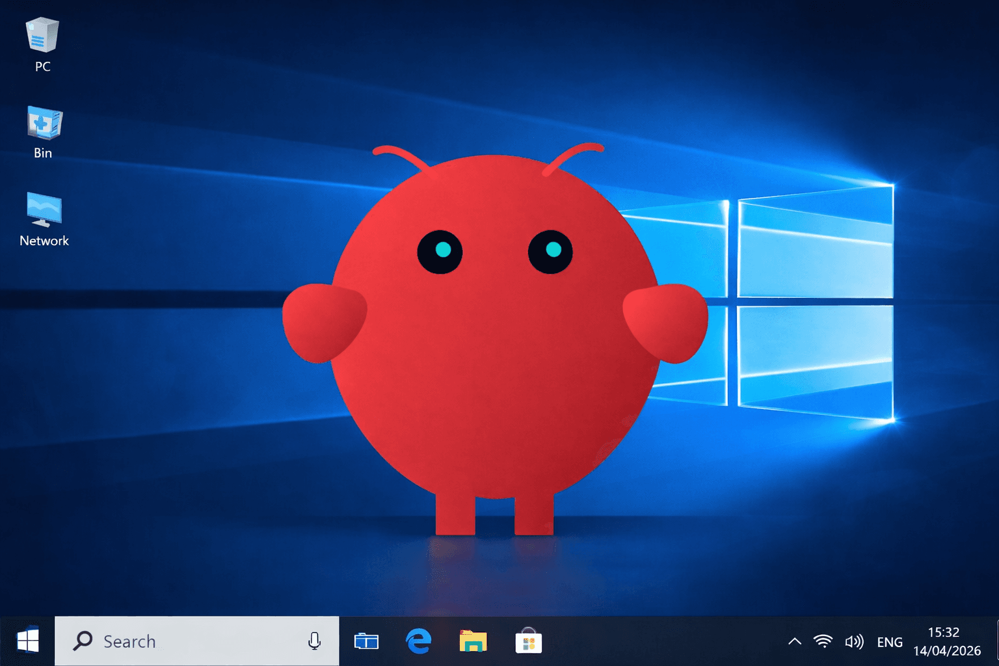Open Task View from the taskbar
The height and width of the screenshot is (666, 999).
click(366, 641)
